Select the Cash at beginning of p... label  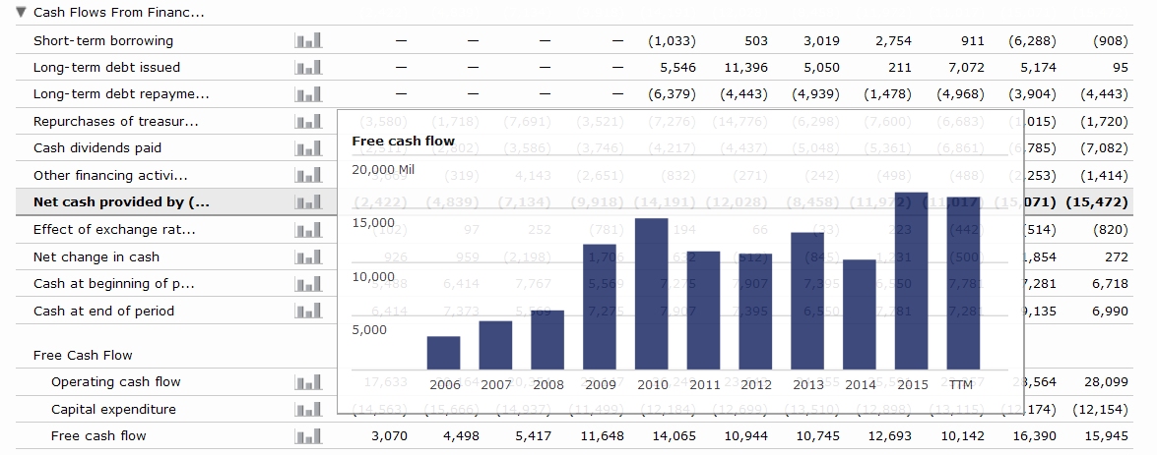click(x=114, y=283)
